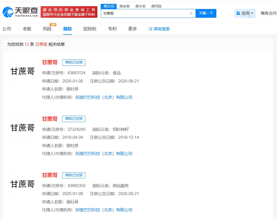This screenshot has height=219, width=277.
Task: Click agency link in third trademark result
Action: tap(104, 210)
